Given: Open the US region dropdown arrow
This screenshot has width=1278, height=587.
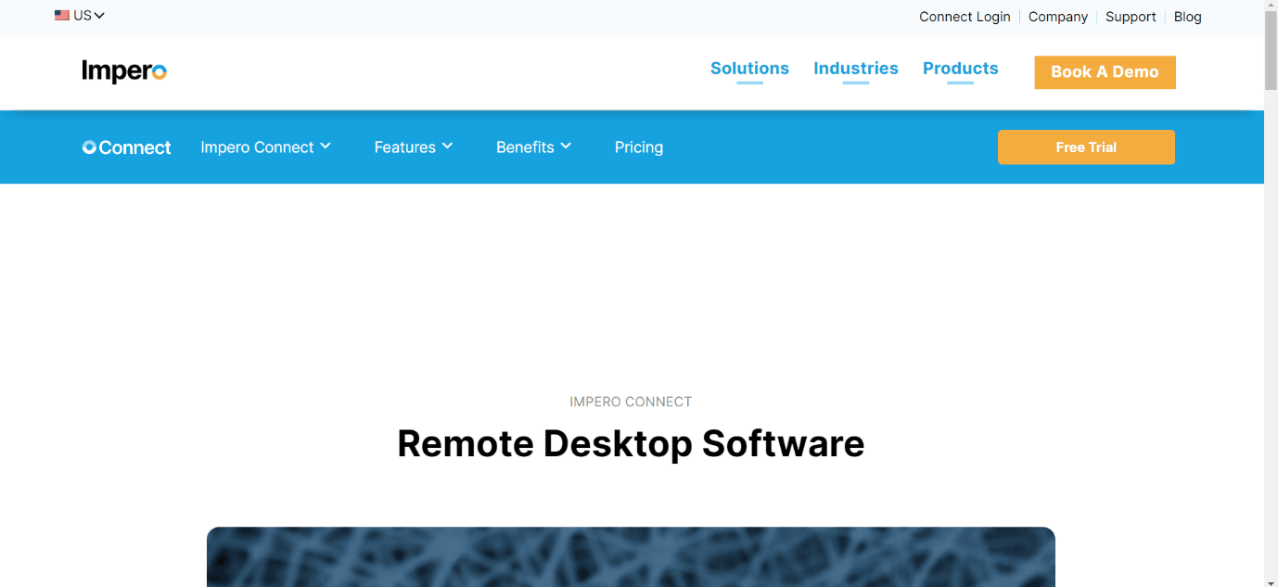Looking at the screenshot, I should coord(99,16).
